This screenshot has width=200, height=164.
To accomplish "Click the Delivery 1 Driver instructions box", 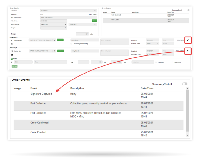I will pyautogui.click(x=114, y=53).
